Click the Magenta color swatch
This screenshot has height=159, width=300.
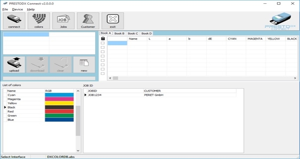point(59,99)
